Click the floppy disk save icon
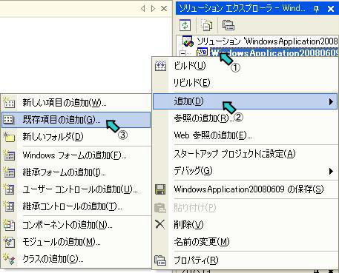The width and height of the screenshot is (339, 273). point(160,189)
